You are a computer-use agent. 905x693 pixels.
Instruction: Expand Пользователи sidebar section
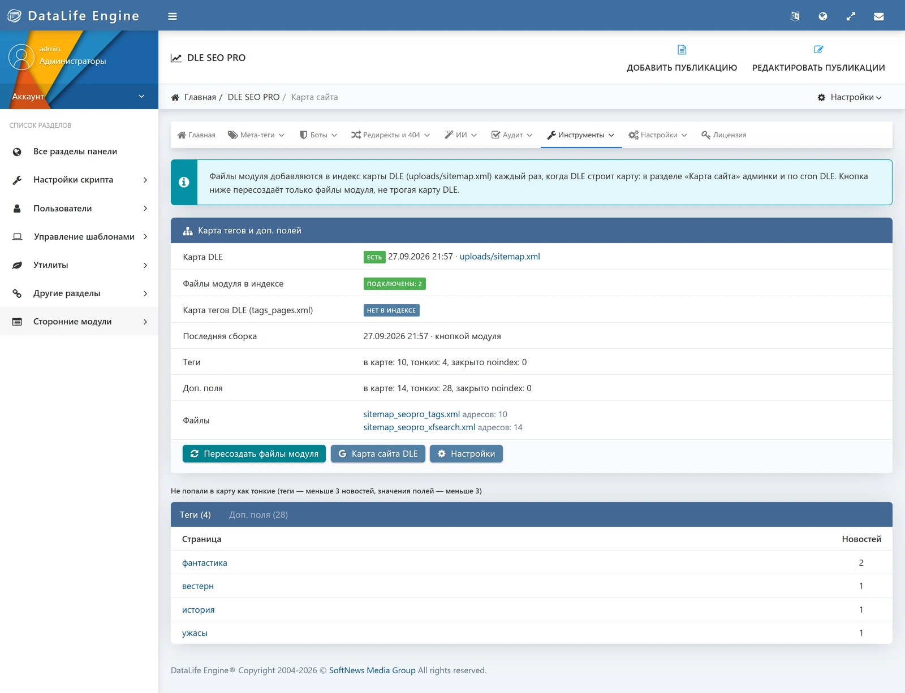[79, 209]
